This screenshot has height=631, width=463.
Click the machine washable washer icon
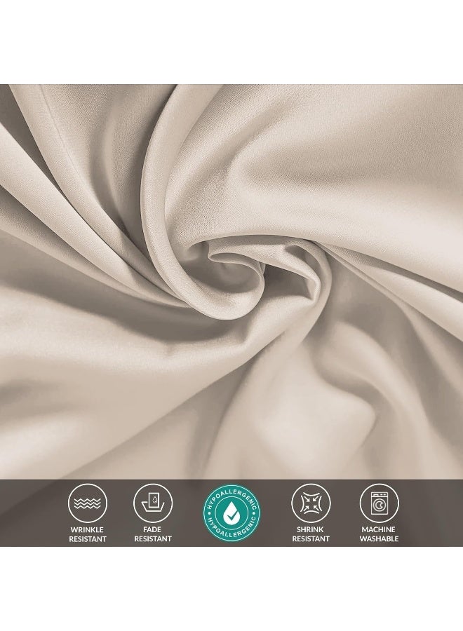click(x=379, y=503)
